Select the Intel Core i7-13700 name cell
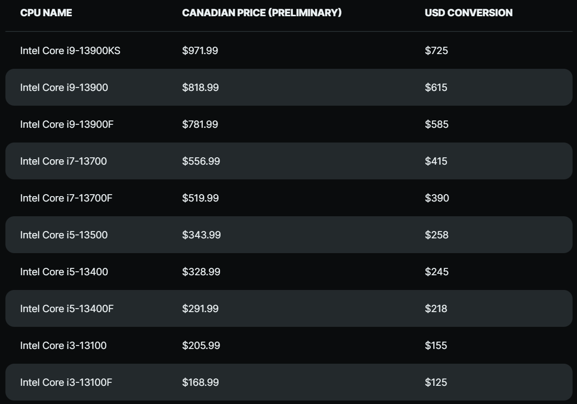 coord(63,161)
